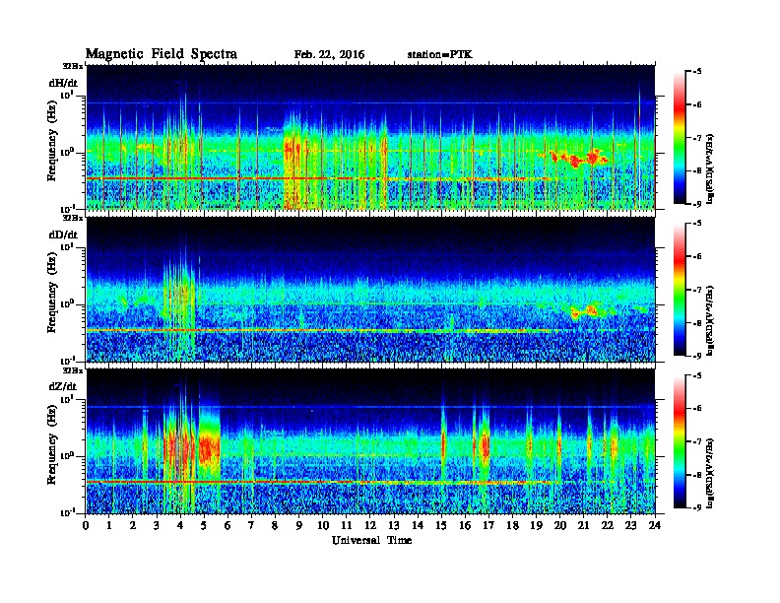Click the log(PSD) unit label beside dD/dt color bar
Screen dimensions: 780x603
coord(711,320)
